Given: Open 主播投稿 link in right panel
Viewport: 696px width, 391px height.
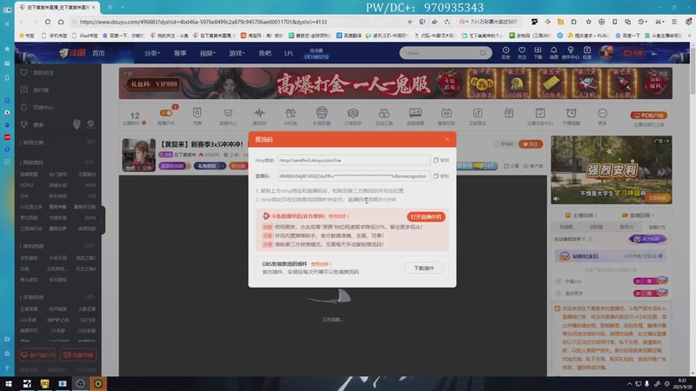Looking at the screenshot, I should tap(581, 215).
